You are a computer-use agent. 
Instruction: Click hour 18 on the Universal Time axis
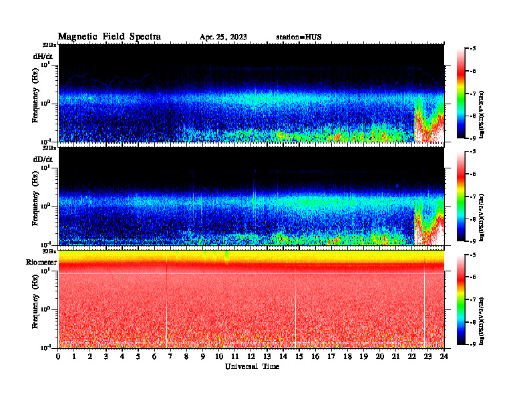(x=347, y=356)
